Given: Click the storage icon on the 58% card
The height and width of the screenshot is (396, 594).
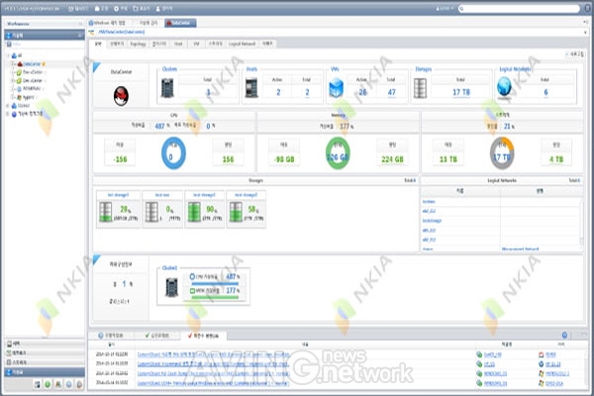Looking at the screenshot, I should tap(236, 212).
